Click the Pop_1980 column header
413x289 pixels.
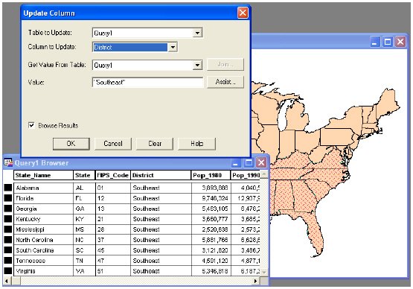point(211,175)
